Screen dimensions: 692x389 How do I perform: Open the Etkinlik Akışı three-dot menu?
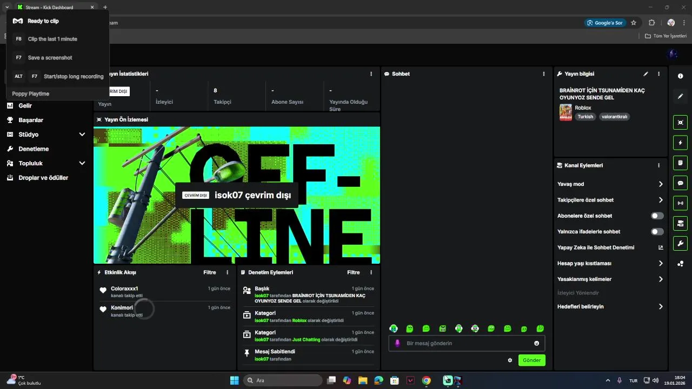(x=227, y=272)
